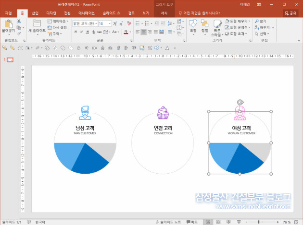
Task: Collapse the ribbon with the chevron
Action: click(299, 40)
